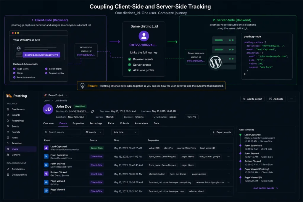Open row menu for Button Clicked event
The width and height of the screenshot is (303, 202).
click(x=229, y=174)
